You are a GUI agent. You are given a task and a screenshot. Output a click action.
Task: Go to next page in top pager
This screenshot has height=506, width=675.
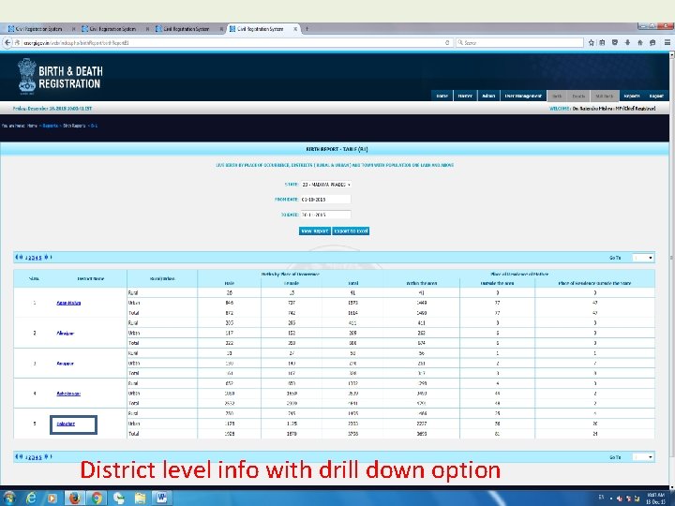[46, 258]
